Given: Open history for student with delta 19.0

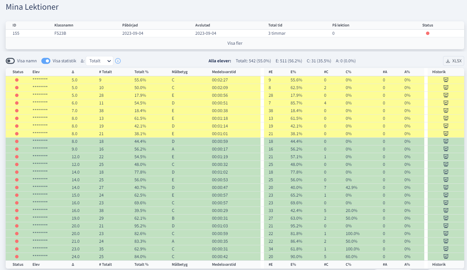Looking at the screenshot, I should pos(446,218).
